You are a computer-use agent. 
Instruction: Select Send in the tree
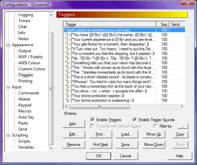(x=23, y=129)
